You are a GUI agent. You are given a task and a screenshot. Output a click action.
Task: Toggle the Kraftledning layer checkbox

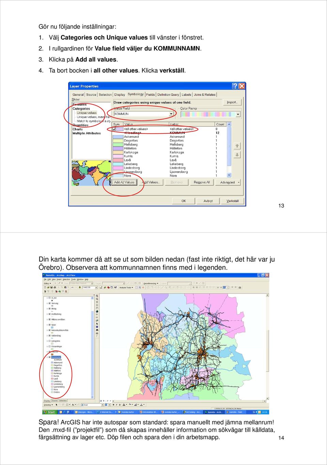click(x=50, y=314)
